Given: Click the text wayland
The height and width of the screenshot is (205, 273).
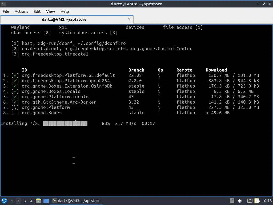Looking at the screenshot, I should [x=20, y=27].
